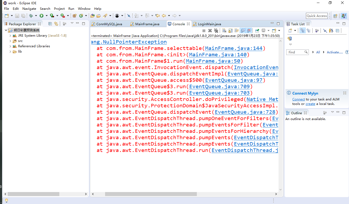Switch to MainFrame.java tab
Viewport: 349px width, 204px height.
click(x=147, y=24)
